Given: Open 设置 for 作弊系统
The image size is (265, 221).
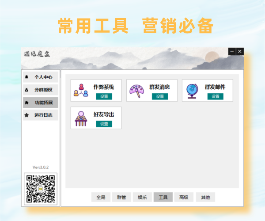Looking at the screenshot, I should pyautogui.click(x=104, y=96).
